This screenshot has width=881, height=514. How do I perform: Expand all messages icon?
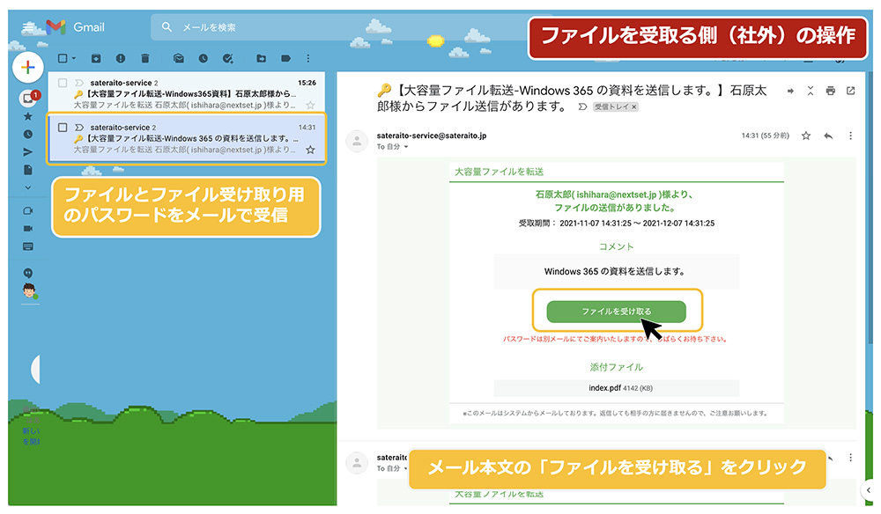pos(811,91)
